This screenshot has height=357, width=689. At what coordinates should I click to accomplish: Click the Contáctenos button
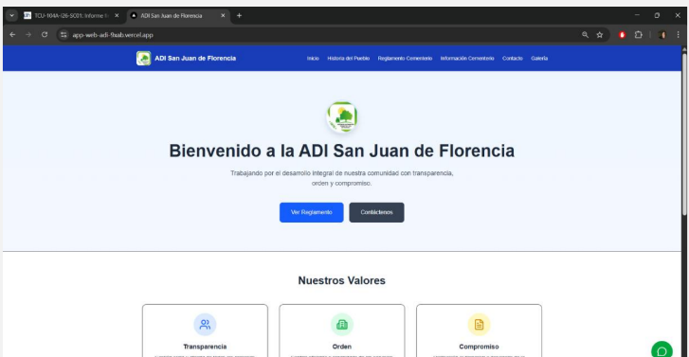(x=376, y=212)
